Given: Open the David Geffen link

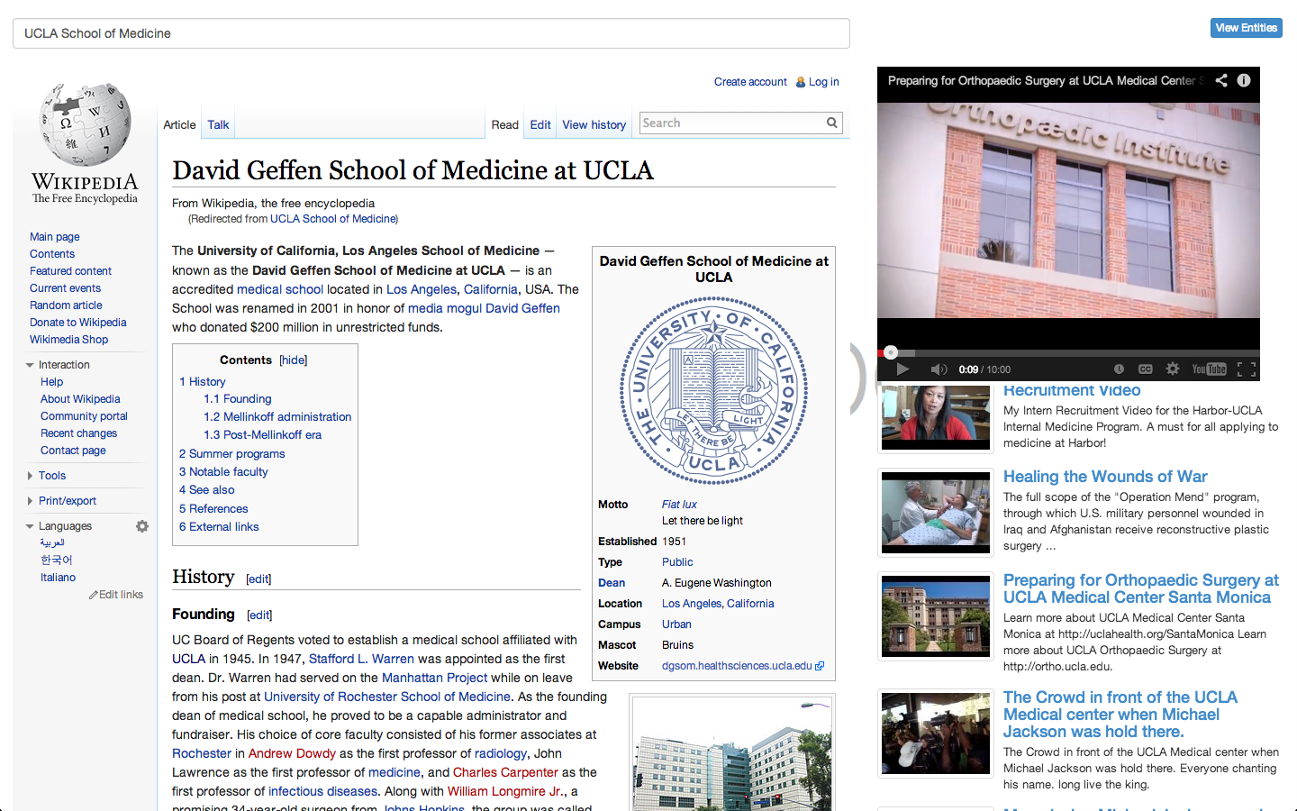Looking at the screenshot, I should coord(522,308).
